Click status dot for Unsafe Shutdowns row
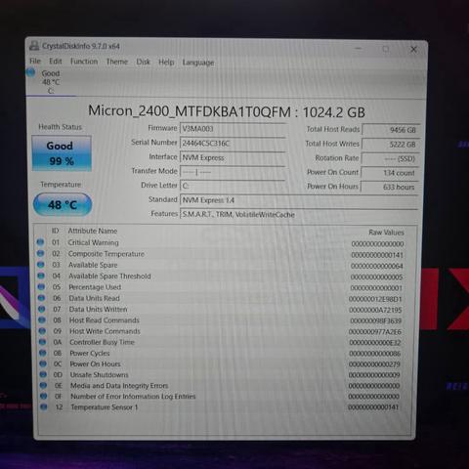The image size is (469, 469). coord(43,374)
